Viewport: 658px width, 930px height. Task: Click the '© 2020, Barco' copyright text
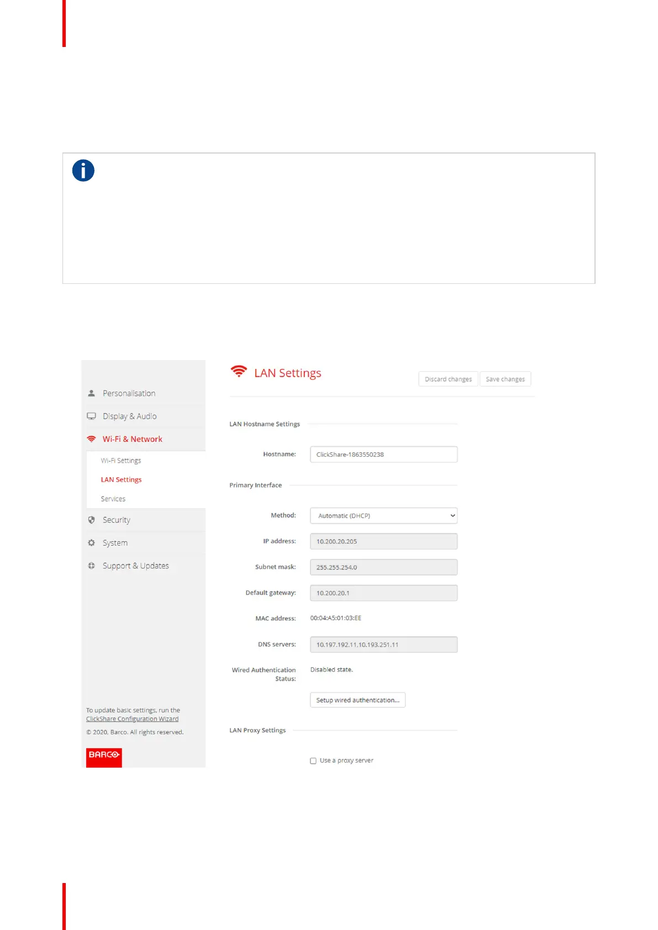coord(135,732)
